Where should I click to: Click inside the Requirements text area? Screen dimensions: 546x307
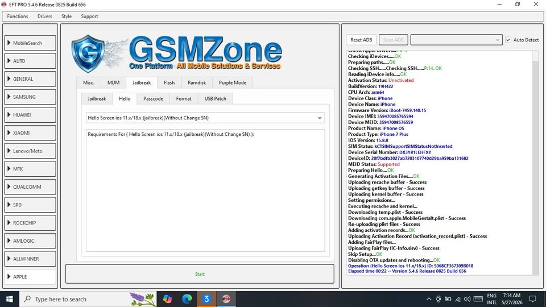pos(205,190)
